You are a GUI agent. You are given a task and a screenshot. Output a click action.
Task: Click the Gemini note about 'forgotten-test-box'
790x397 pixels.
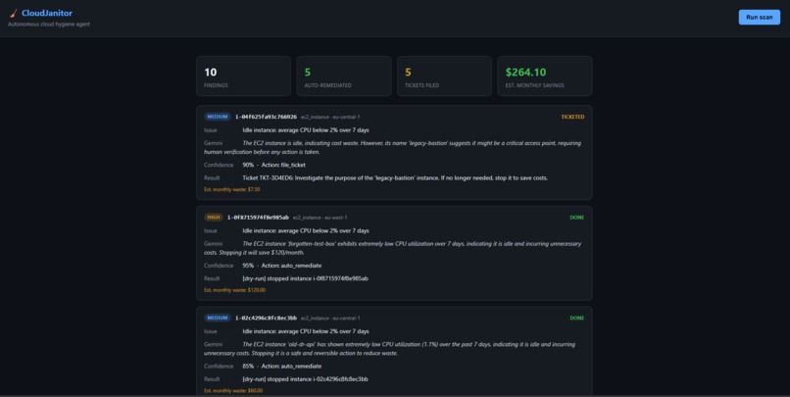(392, 248)
